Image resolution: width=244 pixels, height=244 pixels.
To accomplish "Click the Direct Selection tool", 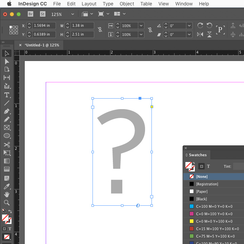I will click(6, 62).
